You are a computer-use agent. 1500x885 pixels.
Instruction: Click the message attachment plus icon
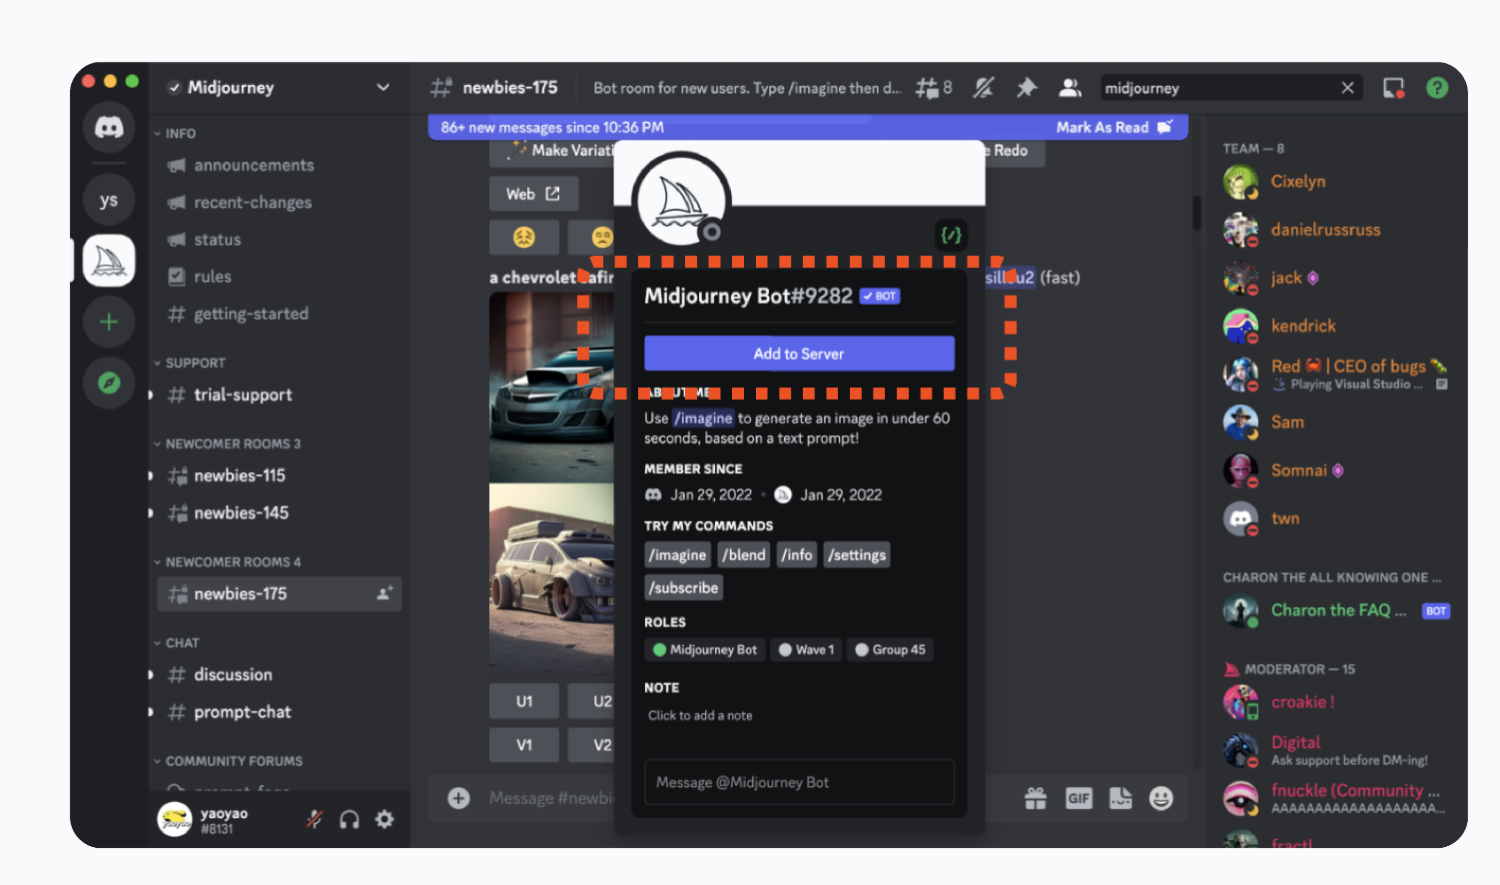tap(458, 798)
